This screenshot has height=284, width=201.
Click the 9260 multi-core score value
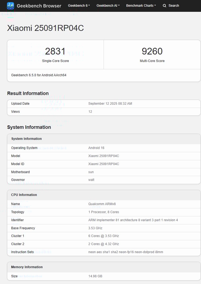point(152,51)
